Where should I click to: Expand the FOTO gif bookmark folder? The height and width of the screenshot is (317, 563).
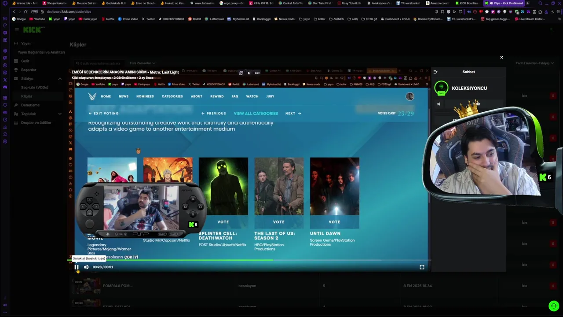tap(369, 19)
